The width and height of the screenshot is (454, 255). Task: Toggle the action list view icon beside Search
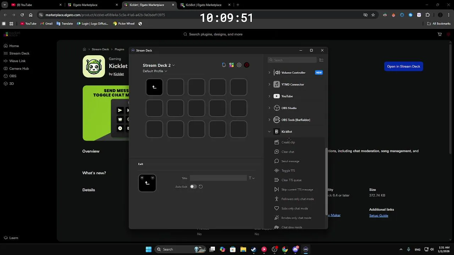(x=321, y=60)
